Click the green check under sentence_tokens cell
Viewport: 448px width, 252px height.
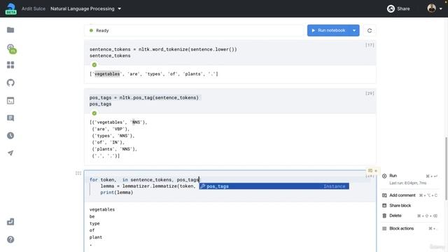coord(94,65)
